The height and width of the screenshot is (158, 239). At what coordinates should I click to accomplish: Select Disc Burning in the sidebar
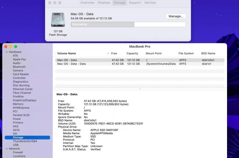click(x=21, y=85)
